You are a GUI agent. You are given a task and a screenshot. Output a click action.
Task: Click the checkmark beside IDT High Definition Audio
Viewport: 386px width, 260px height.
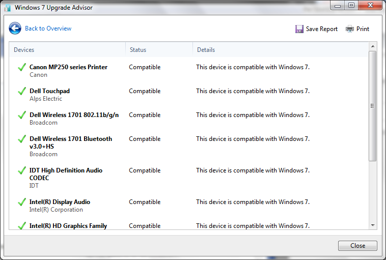(22, 170)
